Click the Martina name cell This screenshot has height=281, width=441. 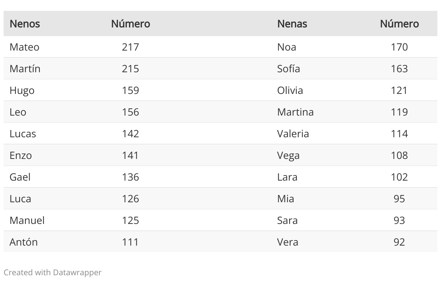[295, 112]
